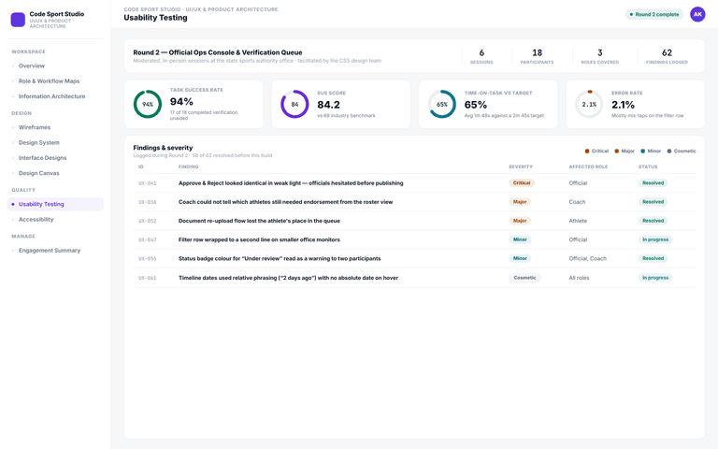Screen dimensions: 718x449
Task: Click the In progress status on UX-061
Action: pos(655,278)
